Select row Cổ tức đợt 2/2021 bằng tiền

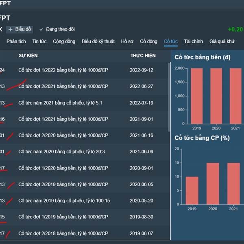[x=84, y=86]
